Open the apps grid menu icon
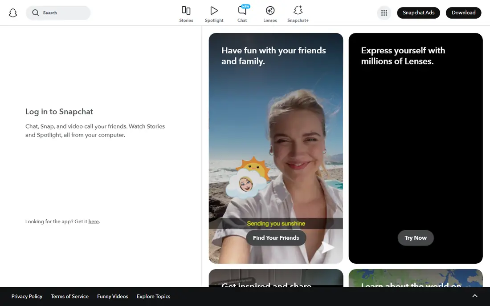 pos(384,13)
